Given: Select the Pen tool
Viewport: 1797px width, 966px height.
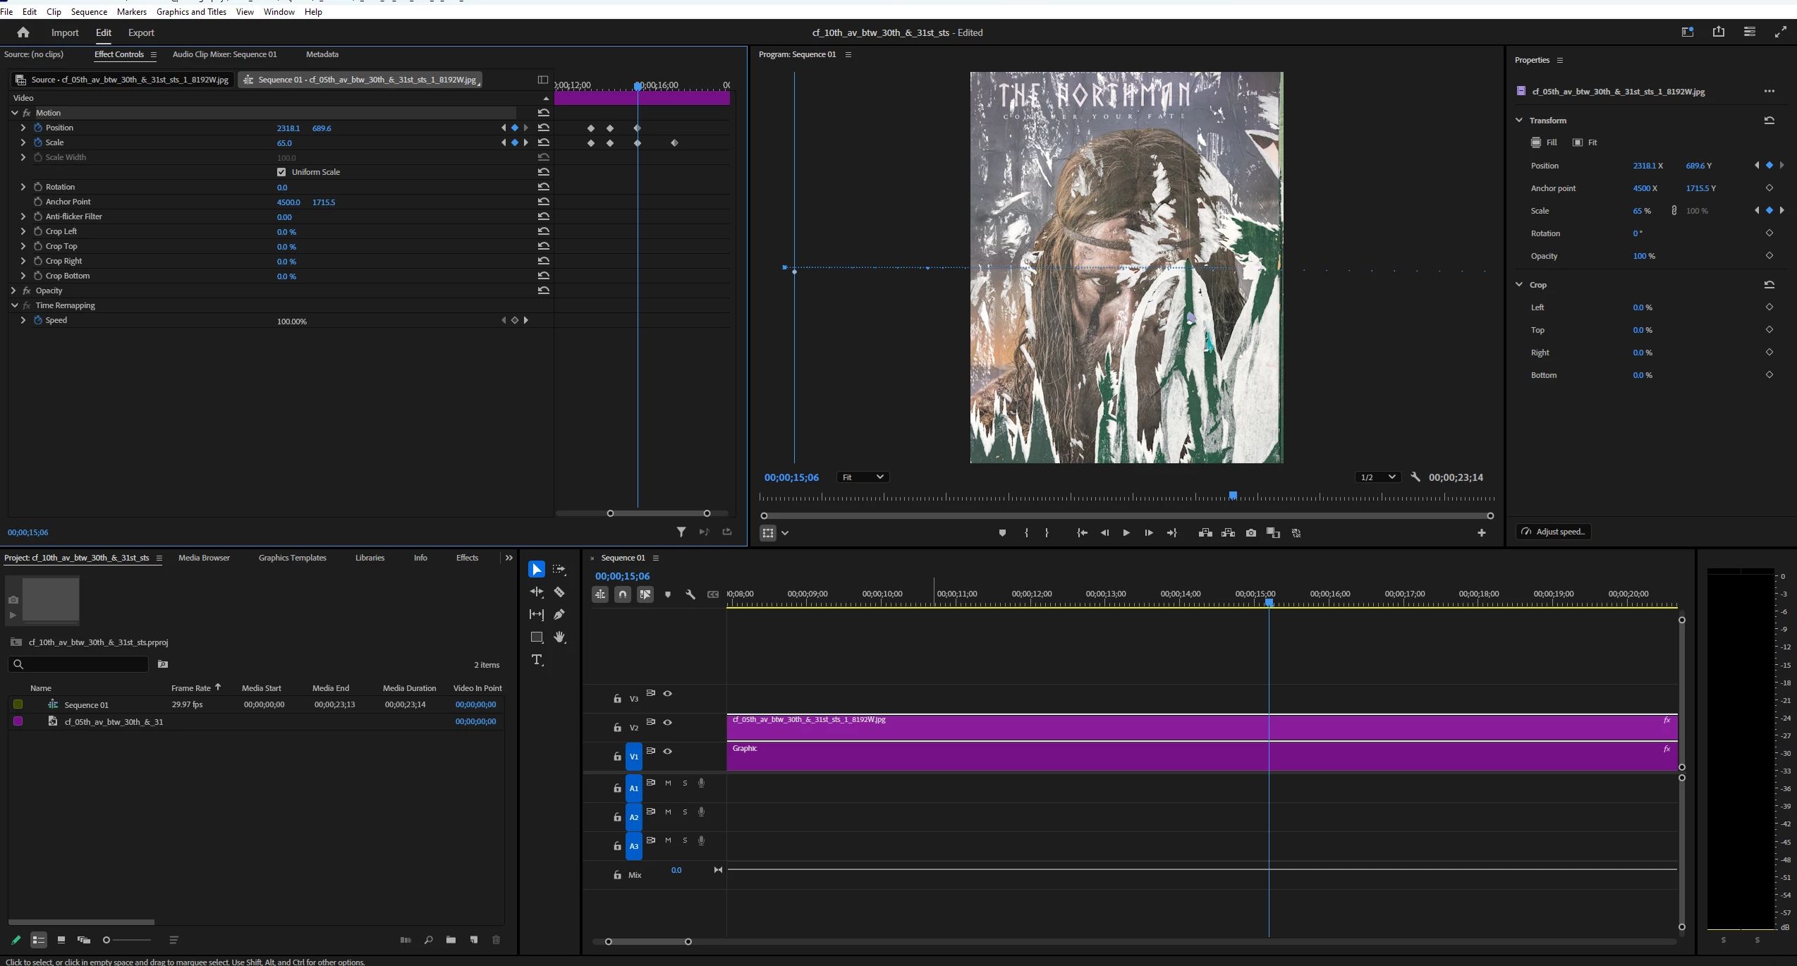Looking at the screenshot, I should point(559,615).
